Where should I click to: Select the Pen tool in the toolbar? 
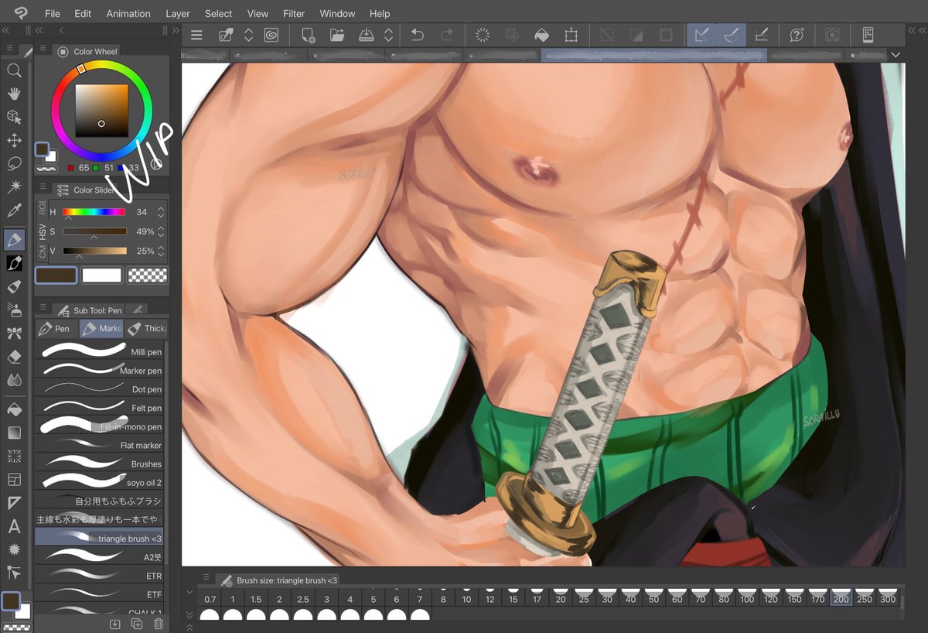point(14,240)
